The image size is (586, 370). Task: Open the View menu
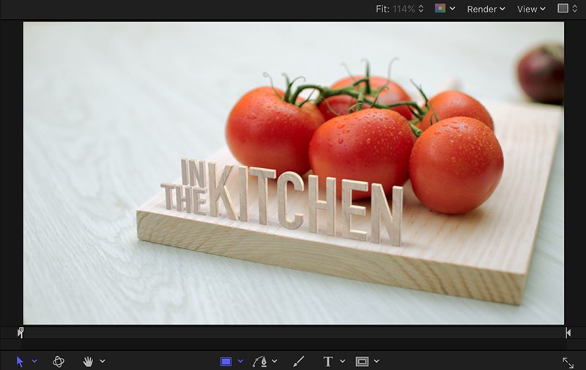pos(531,9)
